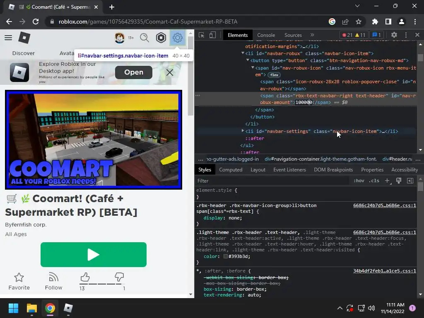Activate the DevTools inspect element picker
This screenshot has height=318, width=424.
[202, 35]
